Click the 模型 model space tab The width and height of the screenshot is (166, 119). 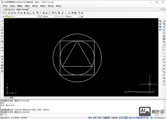pyautogui.click(x=11, y=98)
